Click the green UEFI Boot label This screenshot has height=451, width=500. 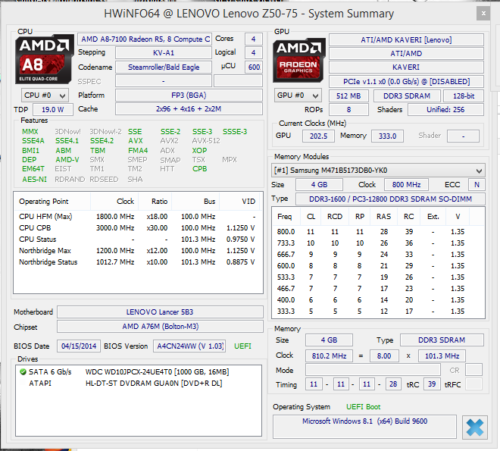pyautogui.click(x=363, y=407)
